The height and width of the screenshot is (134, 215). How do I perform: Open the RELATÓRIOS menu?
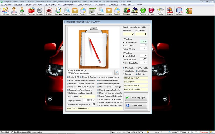coord(113,5)
